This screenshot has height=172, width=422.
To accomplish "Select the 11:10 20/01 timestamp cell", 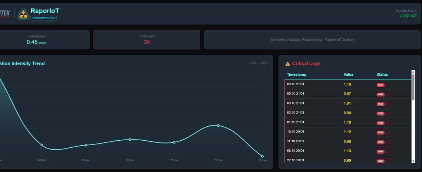I will pos(295,141).
